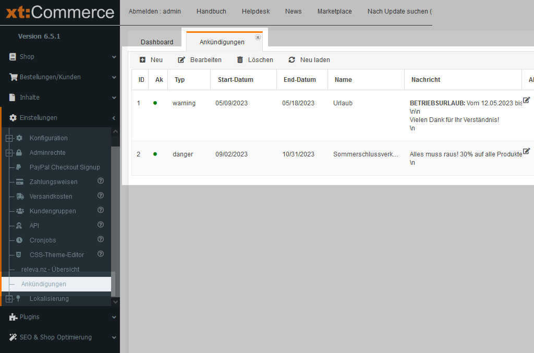The height and width of the screenshot is (353, 534).
Task: Expand the Konfiguration tree node
Action: [x=9, y=138]
